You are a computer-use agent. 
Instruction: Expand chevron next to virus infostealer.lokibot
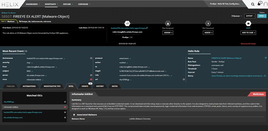pyautogui.click(x=43, y=80)
